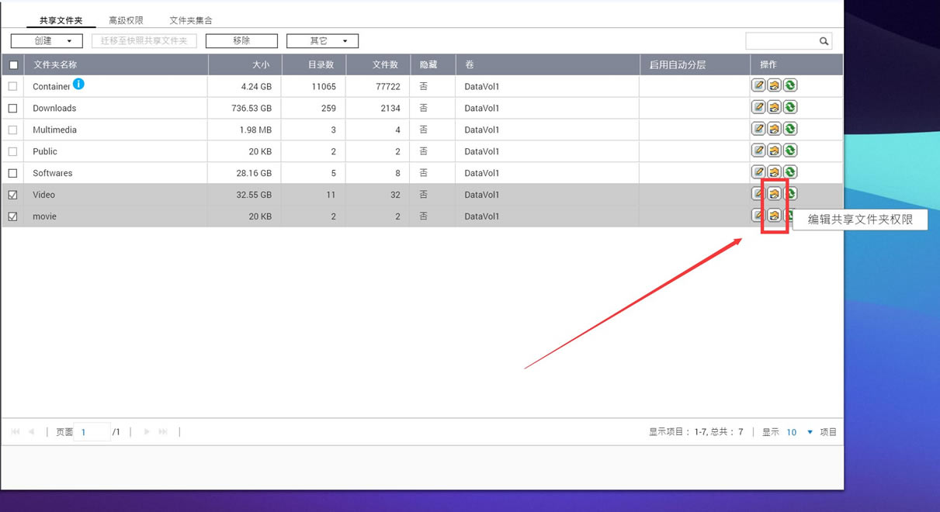Image resolution: width=940 pixels, height=512 pixels.
Task: Open the info icon next to Container
Action: [78, 84]
